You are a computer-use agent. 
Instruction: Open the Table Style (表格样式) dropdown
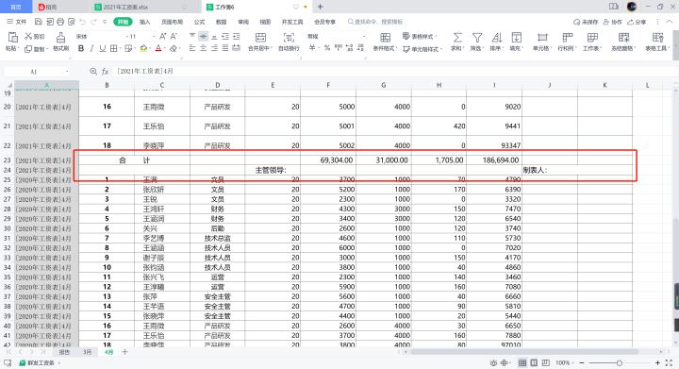[x=420, y=37]
